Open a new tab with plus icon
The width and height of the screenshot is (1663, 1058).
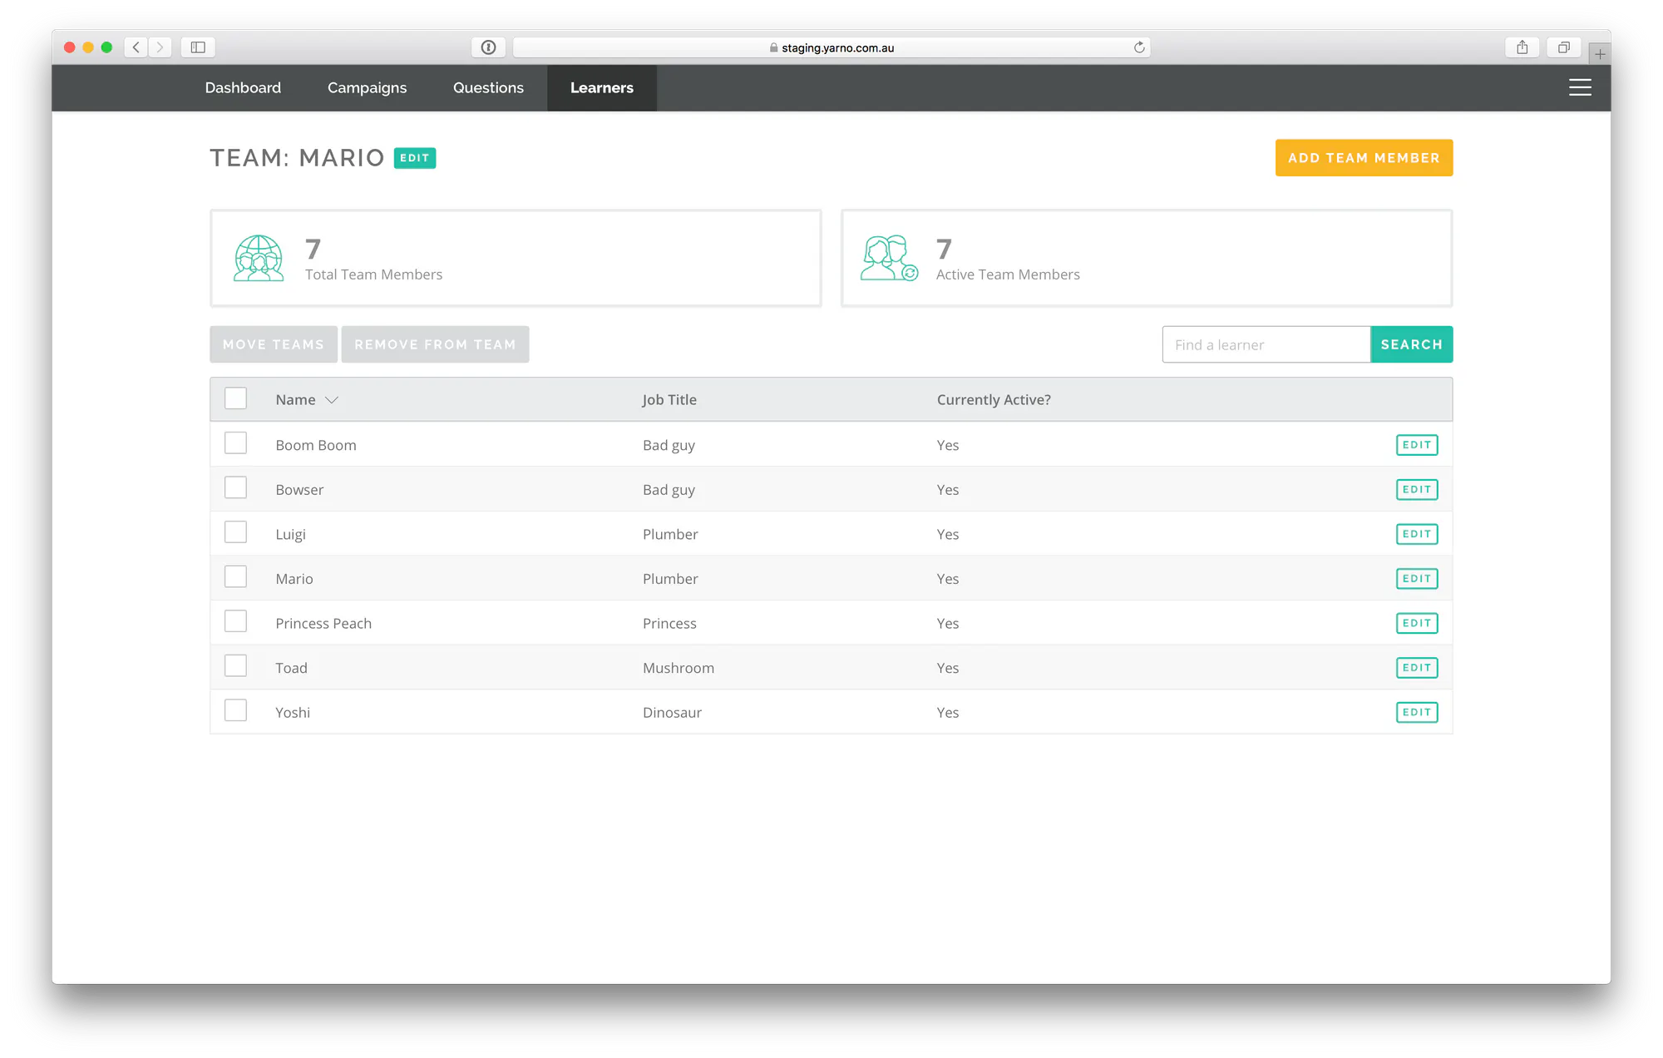click(1600, 54)
